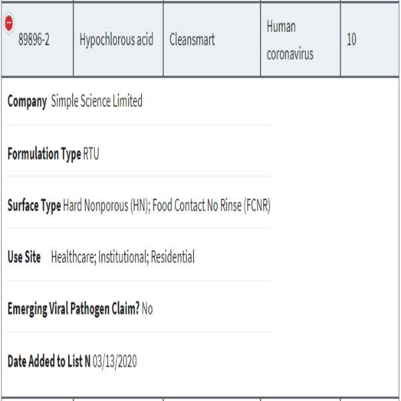Viewport: 401px width, 401px height.
Task: Click the Residential use site text
Action: 172,257
